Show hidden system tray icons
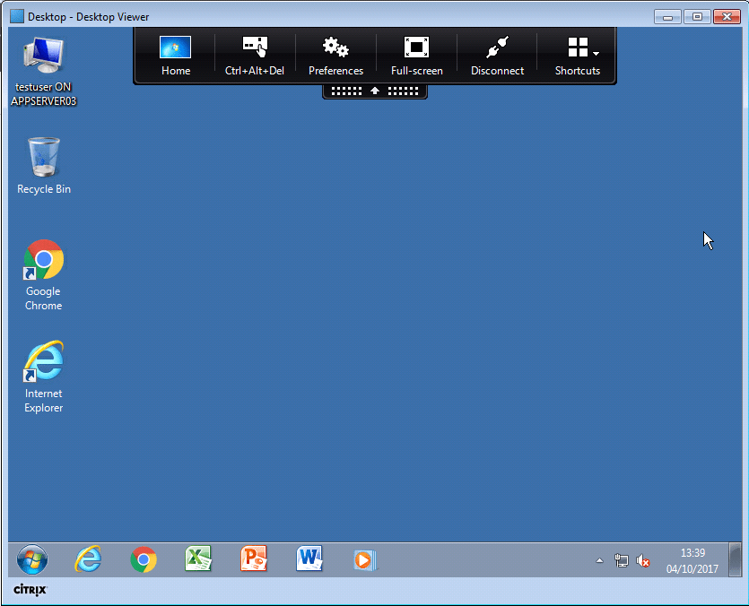This screenshot has height=606, width=749. point(599,560)
